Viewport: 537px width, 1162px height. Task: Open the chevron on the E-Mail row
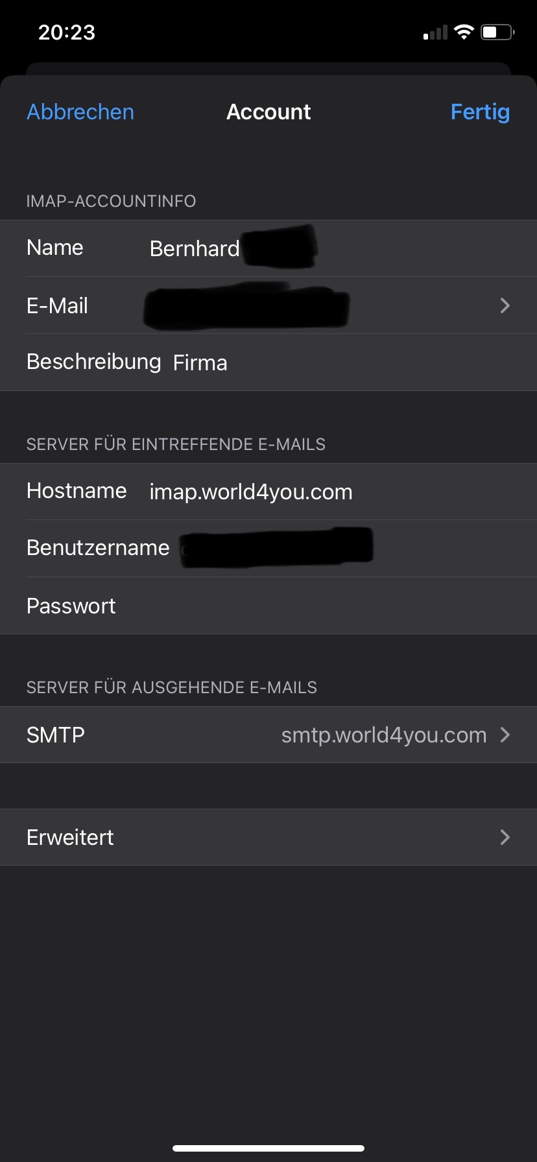coord(505,305)
